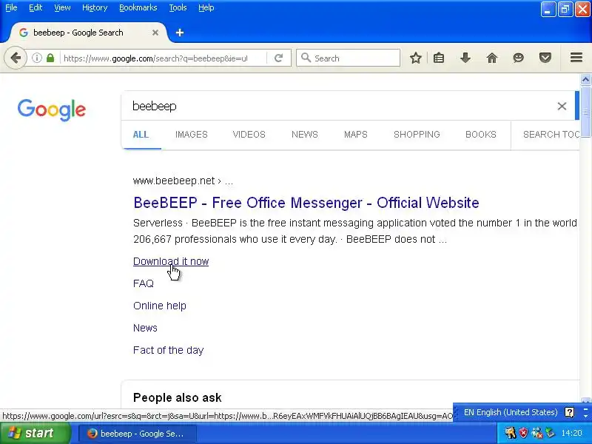592x444 pixels.
Task: Click the People also ask heading
Action: click(x=178, y=397)
